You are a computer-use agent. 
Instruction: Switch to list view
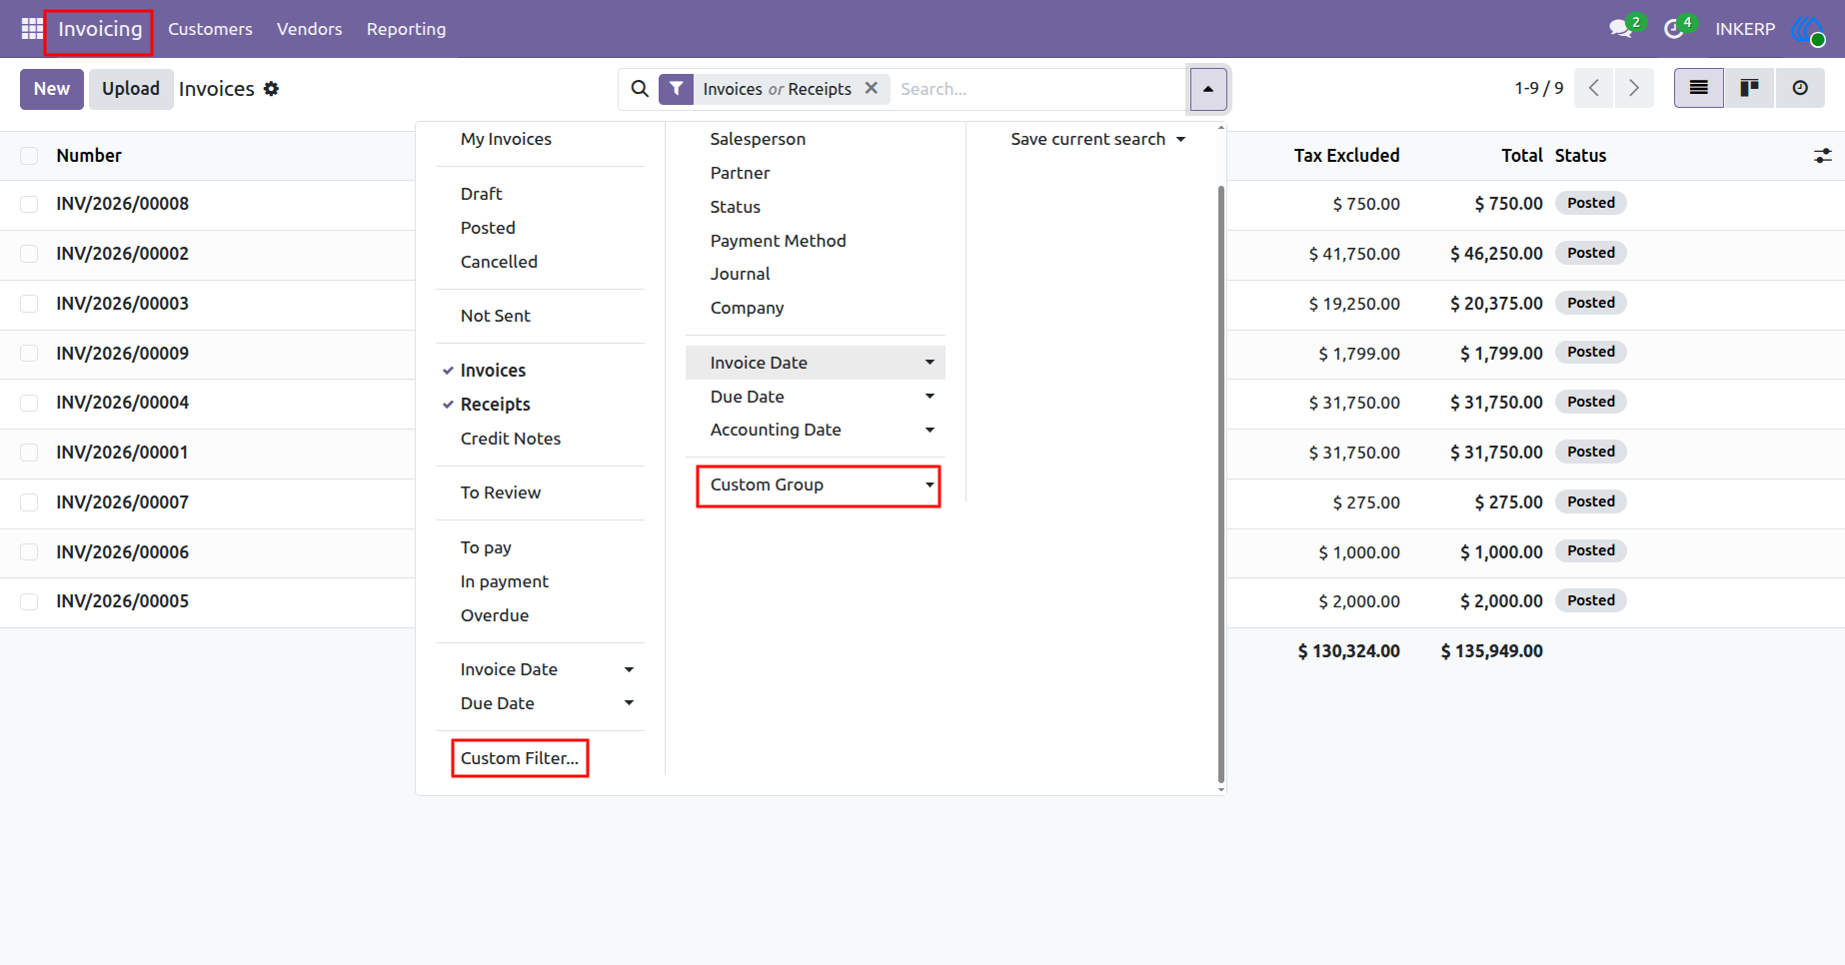click(1699, 88)
